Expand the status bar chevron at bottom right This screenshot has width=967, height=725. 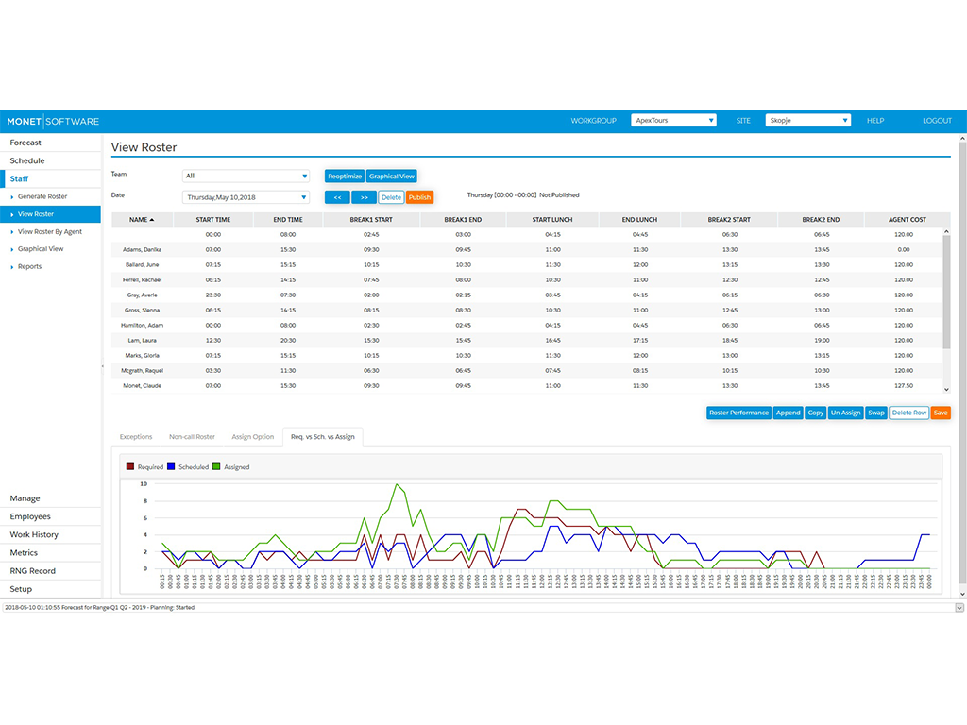click(959, 608)
